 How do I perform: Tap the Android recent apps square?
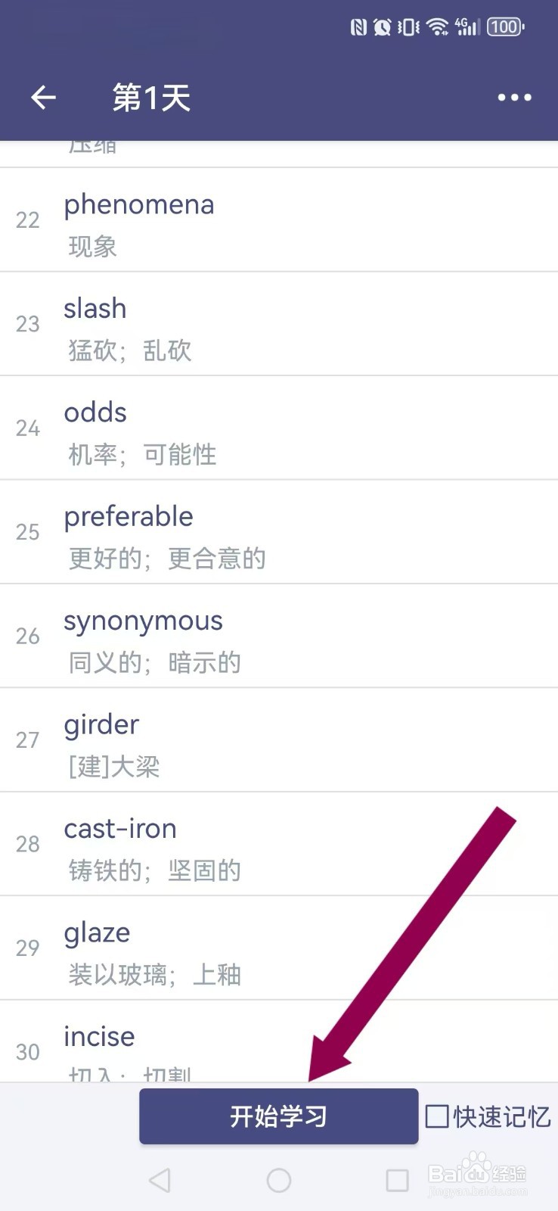[398, 1180]
